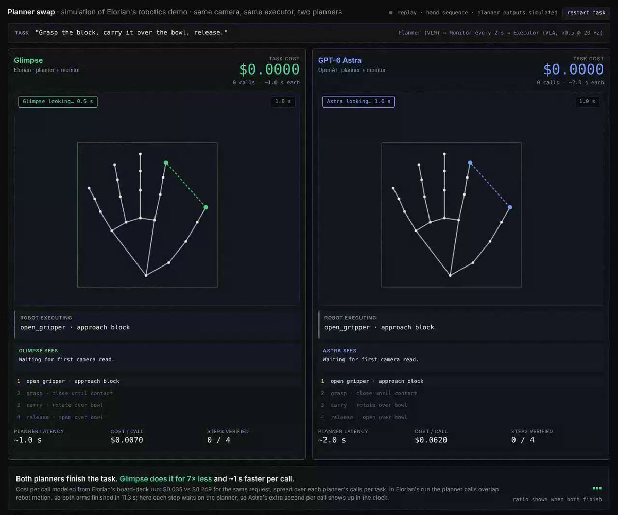Click the "Planner (VLM) → Monitor" pipeline text
618x515 pixels.
(500, 33)
